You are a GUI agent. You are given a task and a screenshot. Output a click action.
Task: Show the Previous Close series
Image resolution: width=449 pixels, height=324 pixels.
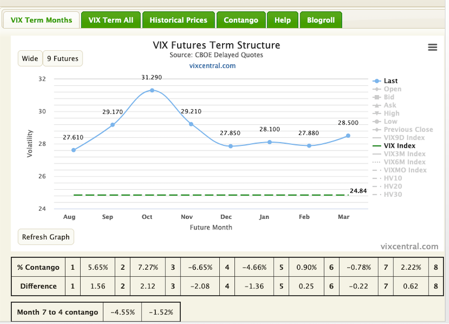(x=408, y=130)
